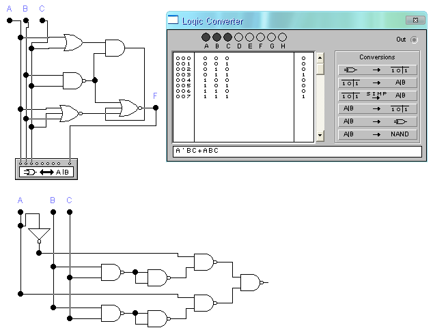The image size is (433, 330).
Task: Click label B of lower circuit
Action: point(53,200)
